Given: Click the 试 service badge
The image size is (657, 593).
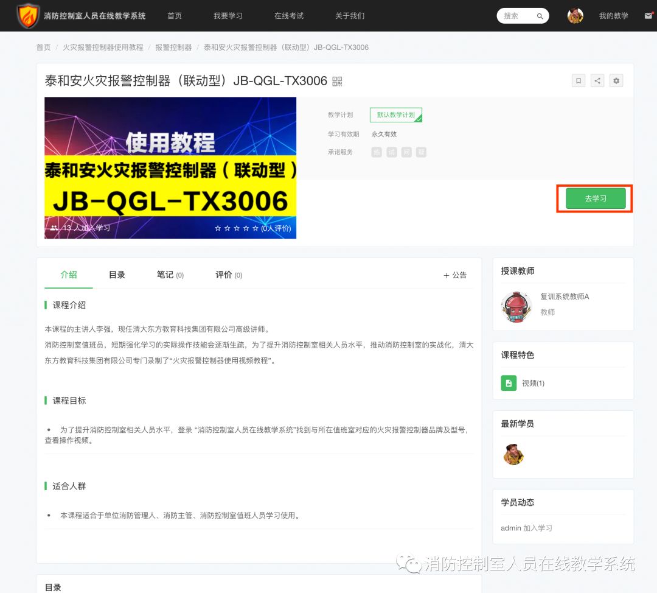Looking at the screenshot, I should coord(391,152).
